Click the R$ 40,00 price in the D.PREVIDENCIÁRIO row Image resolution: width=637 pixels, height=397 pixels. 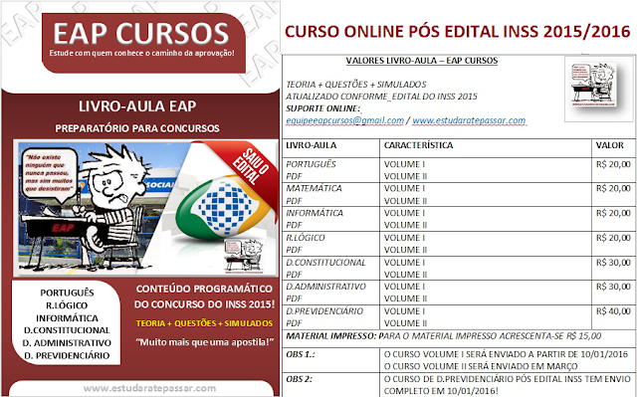click(613, 311)
